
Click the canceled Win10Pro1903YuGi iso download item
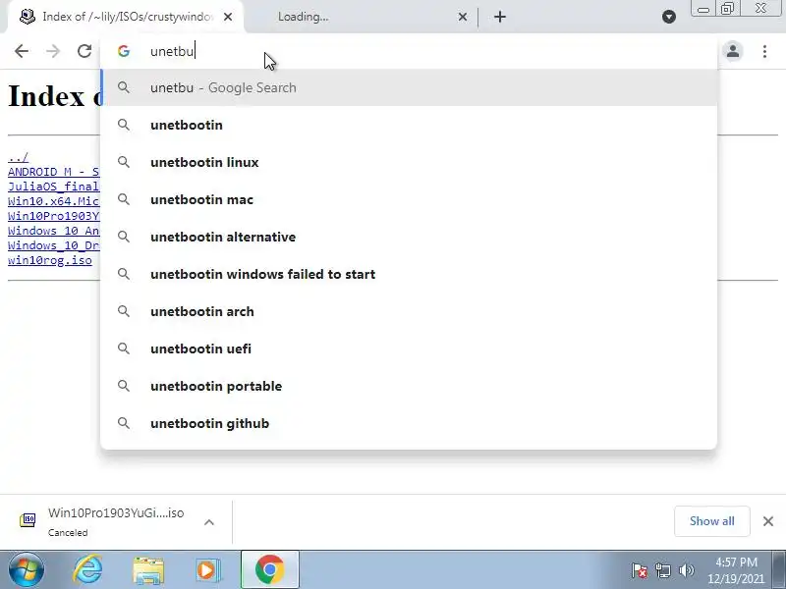point(116,521)
